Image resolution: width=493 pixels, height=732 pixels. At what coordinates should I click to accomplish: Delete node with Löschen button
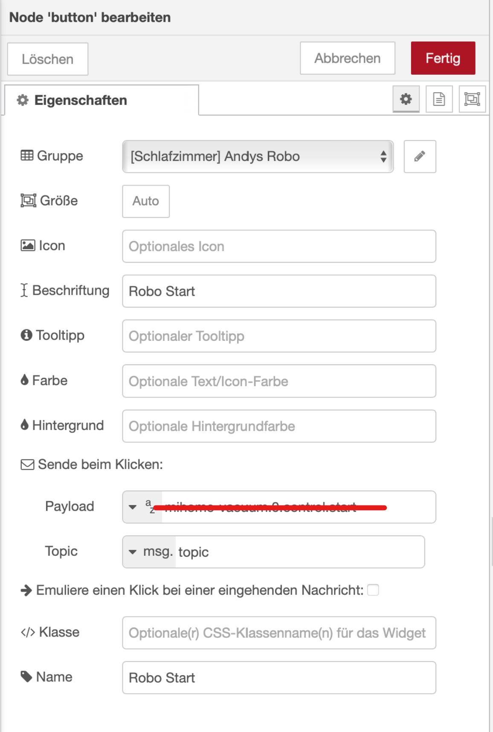(48, 59)
